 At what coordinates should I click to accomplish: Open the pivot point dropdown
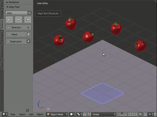tap(79, 114)
